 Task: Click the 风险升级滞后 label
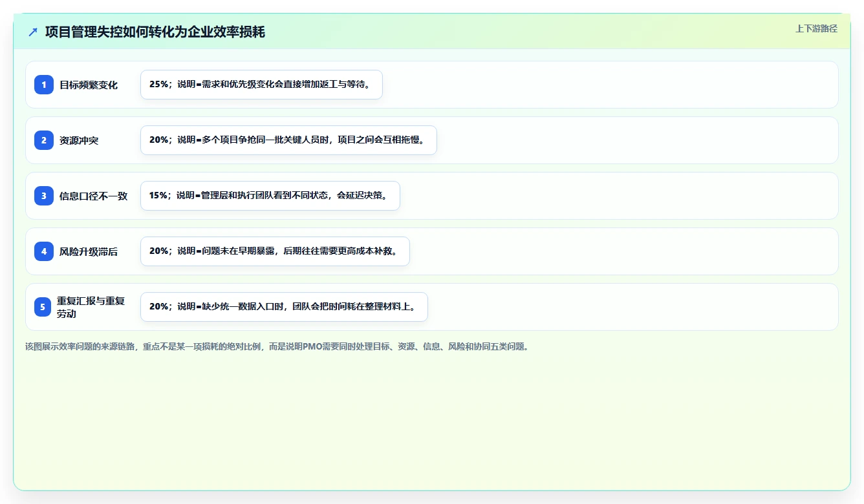coord(89,251)
